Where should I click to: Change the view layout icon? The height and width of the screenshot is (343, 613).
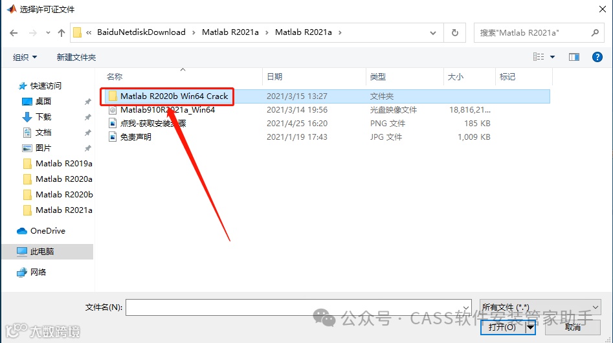tap(539, 57)
